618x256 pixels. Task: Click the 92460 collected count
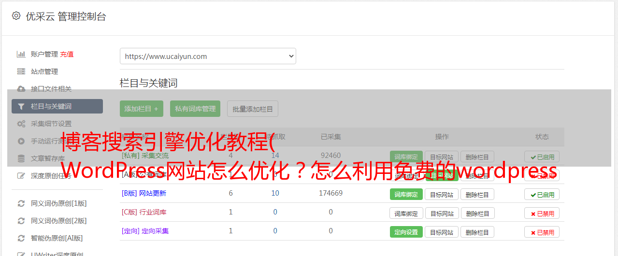[331, 156]
